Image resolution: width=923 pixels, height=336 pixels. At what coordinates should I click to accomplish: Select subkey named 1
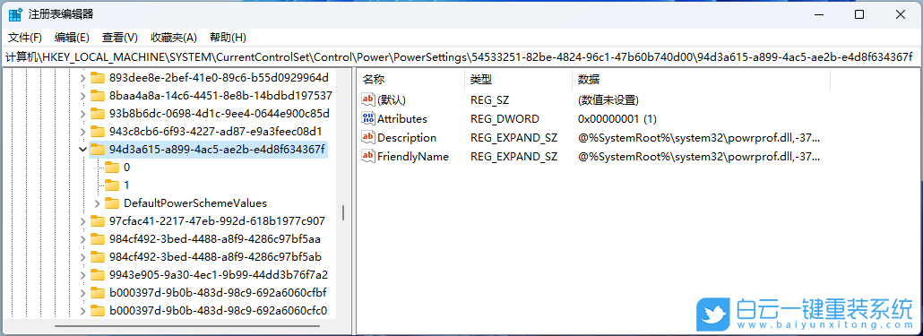pos(126,185)
